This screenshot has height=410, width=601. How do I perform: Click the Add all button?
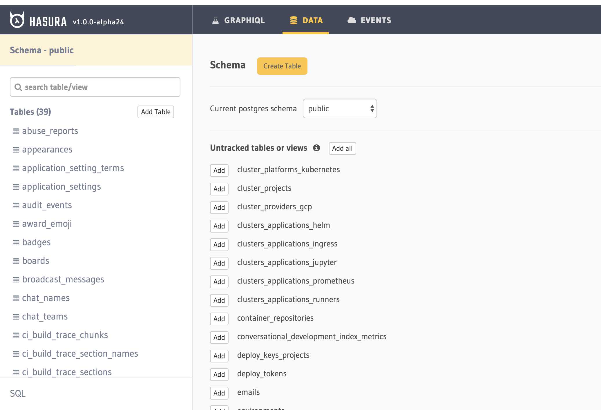click(342, 148)
